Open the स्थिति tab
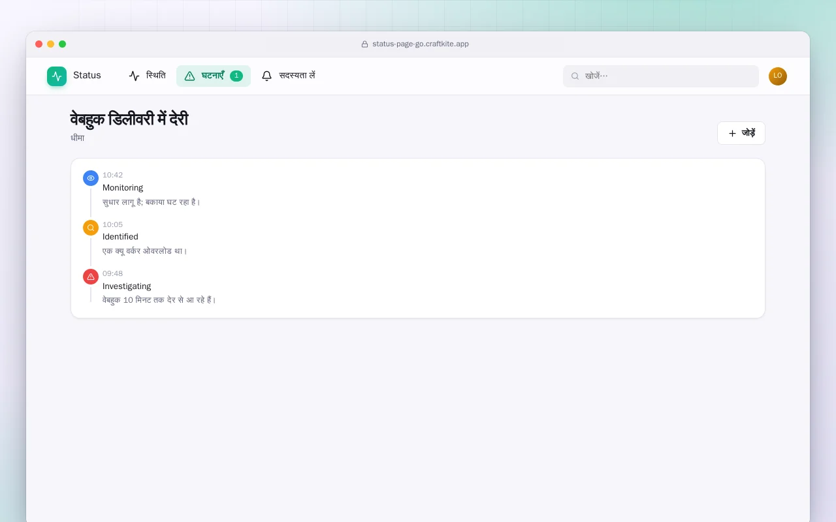 [147, 76]
